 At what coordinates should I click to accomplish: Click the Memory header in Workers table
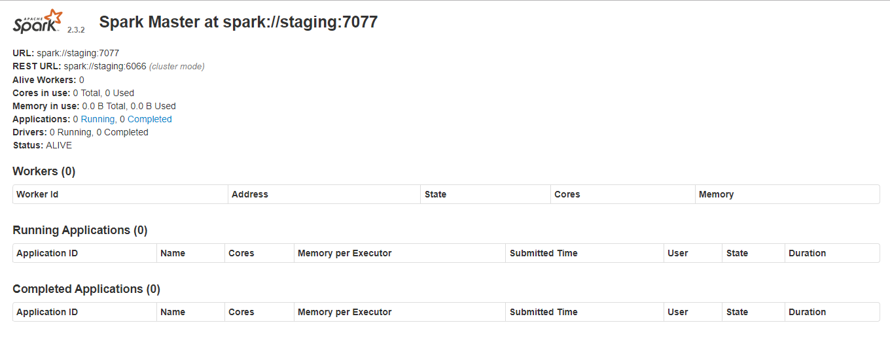716,194
